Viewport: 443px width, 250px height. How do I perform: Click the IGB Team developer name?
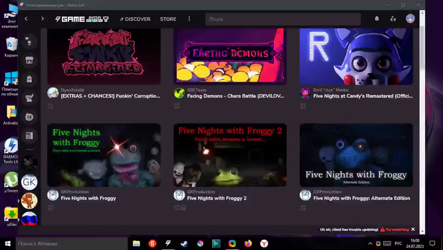[196, 90]
